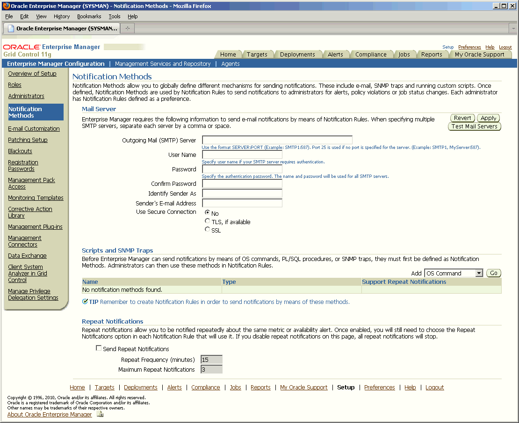Open E-mail Customization link
Screen dimensions: 519x423
[x=34, y=128]
